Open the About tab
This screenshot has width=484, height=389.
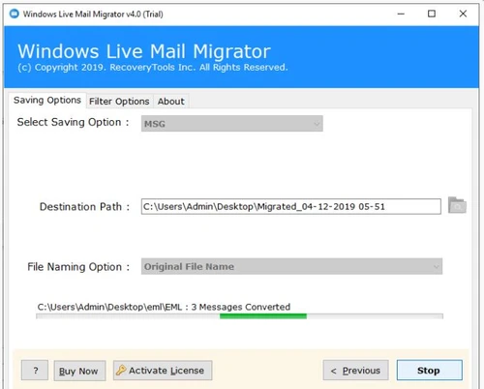[171, 102]
